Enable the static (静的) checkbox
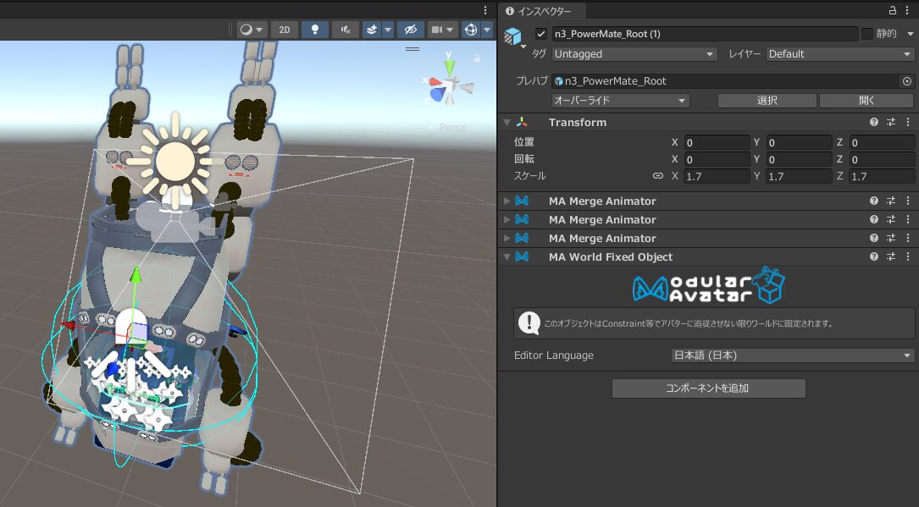 click(867, 34)
